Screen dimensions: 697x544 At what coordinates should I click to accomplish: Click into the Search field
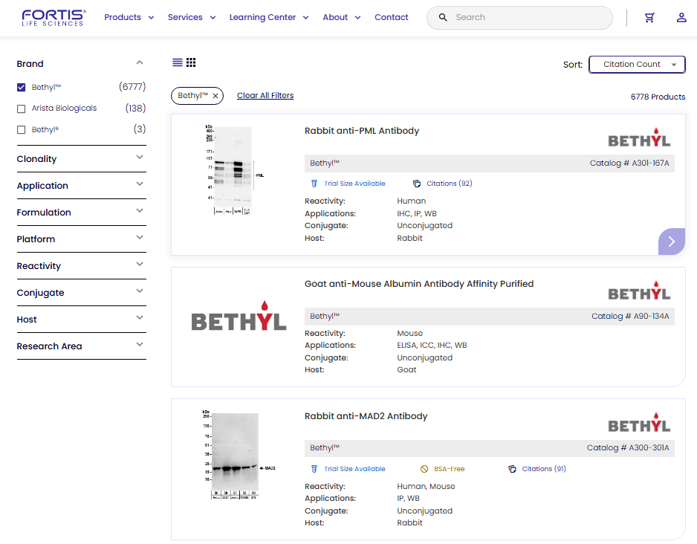pyautogui.click(x=519, y=18)
